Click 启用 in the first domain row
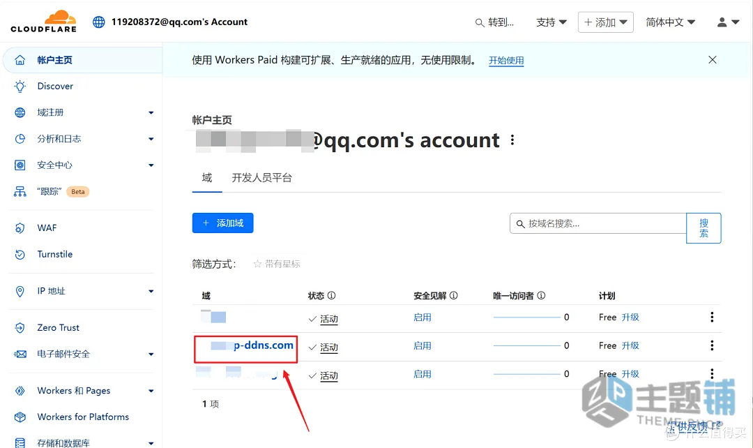This screenshot has height=448, width=753. 423,318
